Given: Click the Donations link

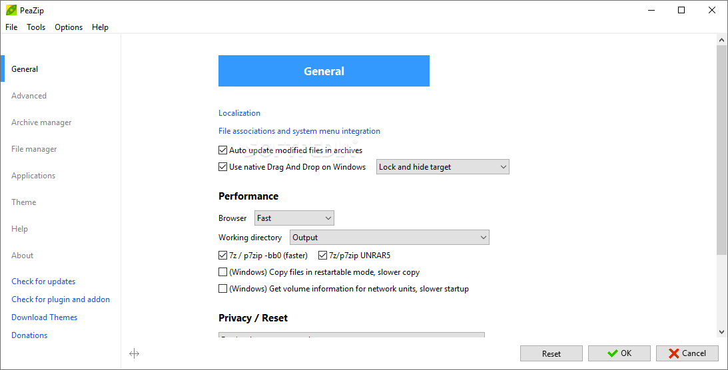Looking at the screenshot, I should click(x=29, y=335).
